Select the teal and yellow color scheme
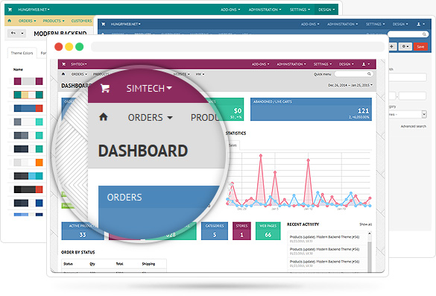Image resolution: width=436 pixels, height=296 pixels. 28,95
